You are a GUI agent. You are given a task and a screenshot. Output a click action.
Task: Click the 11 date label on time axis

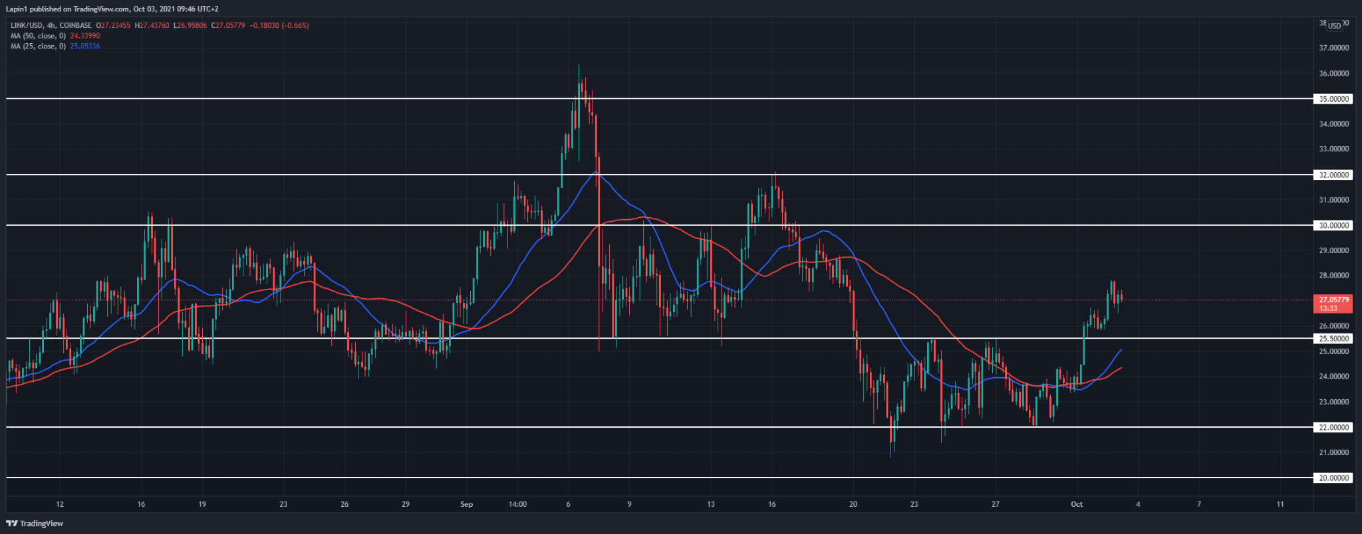(1280, 505)
